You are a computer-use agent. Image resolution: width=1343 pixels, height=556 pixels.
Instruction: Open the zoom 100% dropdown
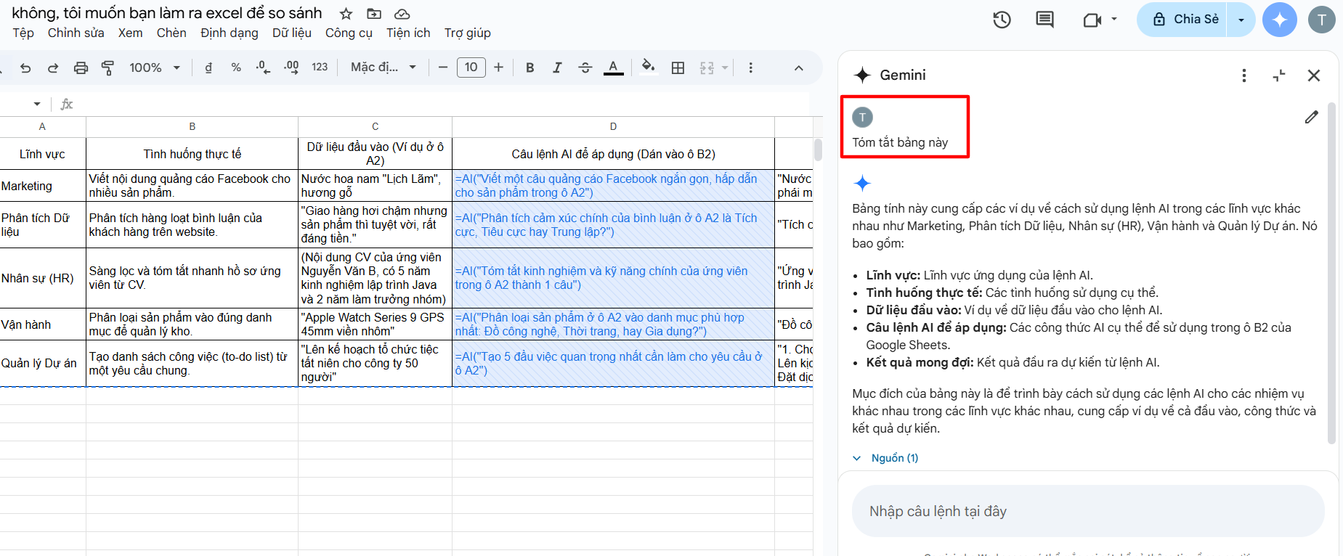point(155,68)
